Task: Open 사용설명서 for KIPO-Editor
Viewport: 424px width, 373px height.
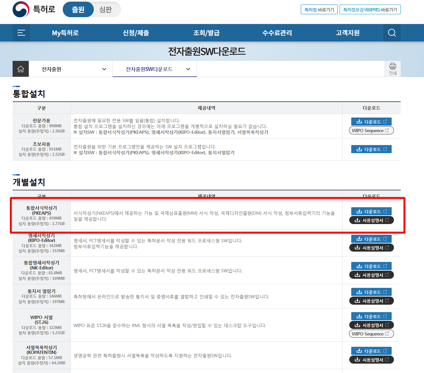Action: (x=371, y=248)
